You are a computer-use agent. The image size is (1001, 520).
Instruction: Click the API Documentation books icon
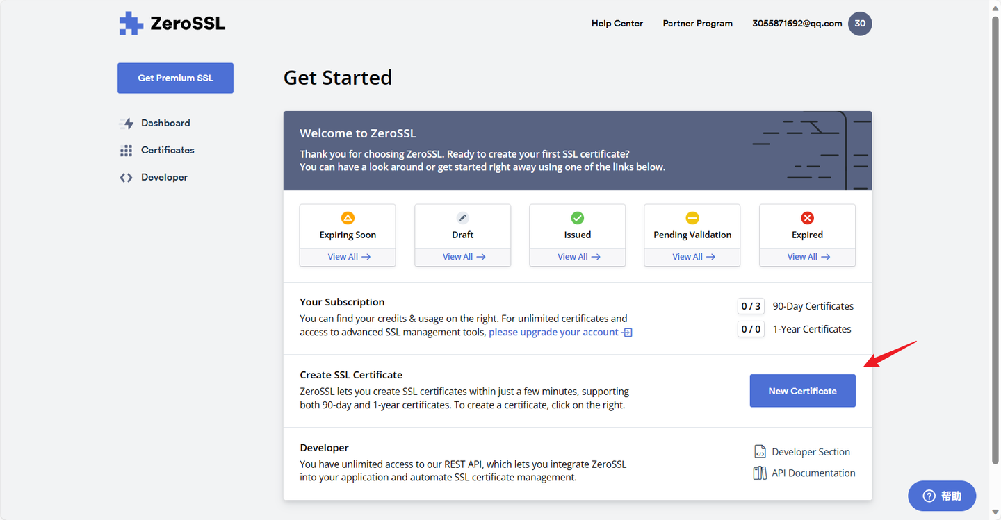point(760,473)
